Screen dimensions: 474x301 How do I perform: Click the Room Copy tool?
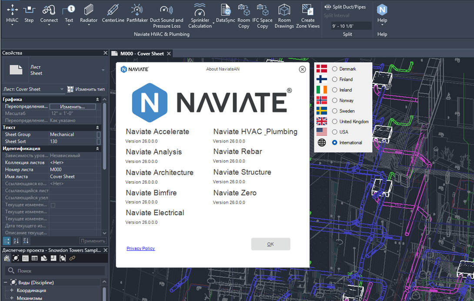coord(244,17)
